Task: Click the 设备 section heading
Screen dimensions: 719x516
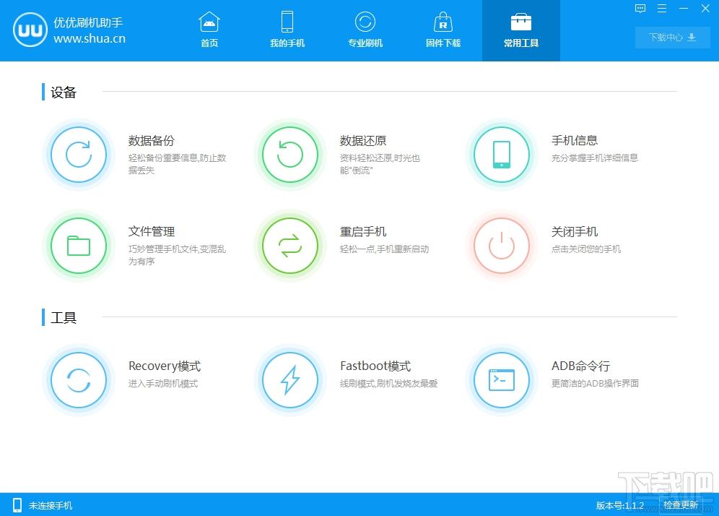Action: pos(64,93)
